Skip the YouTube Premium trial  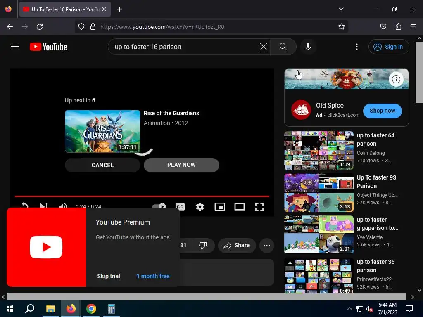point(109,276)
